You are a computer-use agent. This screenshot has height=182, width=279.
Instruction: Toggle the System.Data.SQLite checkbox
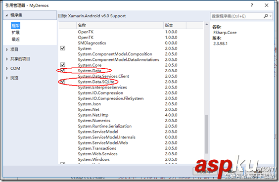pyautogui.click(x=63, y=82)
